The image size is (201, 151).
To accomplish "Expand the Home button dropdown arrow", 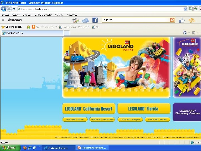I will 189,33.
